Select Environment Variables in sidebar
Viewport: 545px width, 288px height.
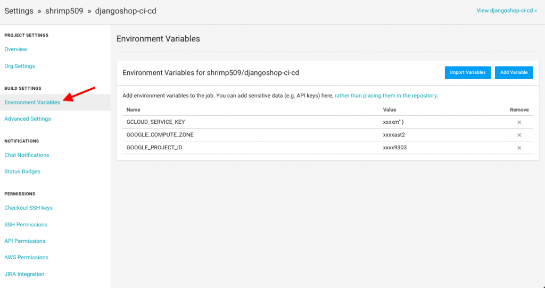coord(32,103)
